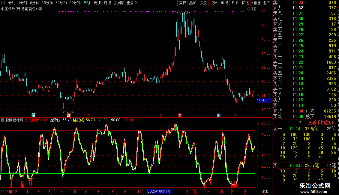The image size is (339, 195).
Task: Click the 强弱线 56.73 indicator value
Action: point(84,120)
